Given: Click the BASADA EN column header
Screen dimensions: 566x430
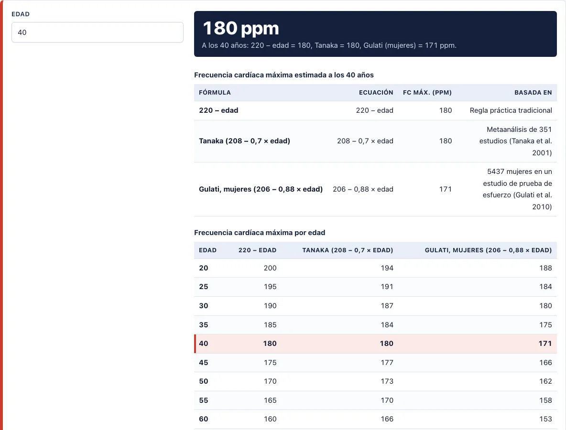Looking at the screenshot, I should coord(533,92).
